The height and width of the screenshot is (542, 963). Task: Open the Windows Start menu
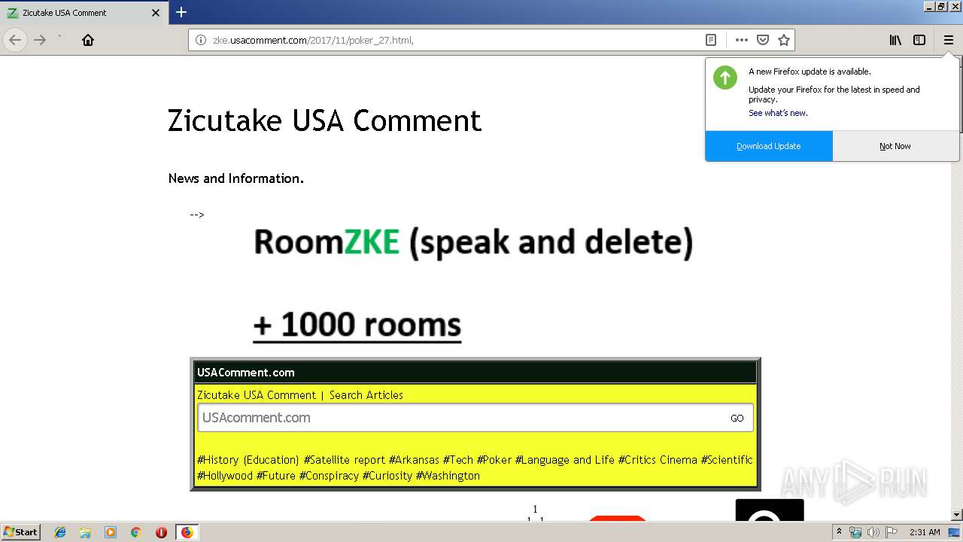(21, 531)
